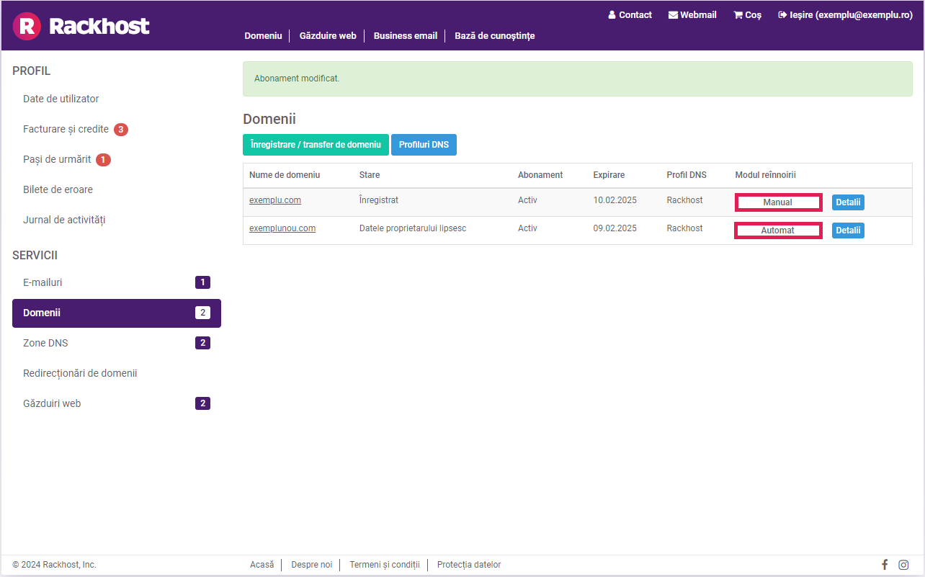Open the Bază de cunoștințe menu
The width and height of the screenshot is (925, 577).
495,35
